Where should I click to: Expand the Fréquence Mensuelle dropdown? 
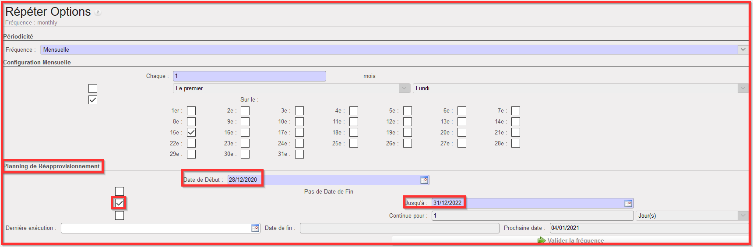[742, 50]
